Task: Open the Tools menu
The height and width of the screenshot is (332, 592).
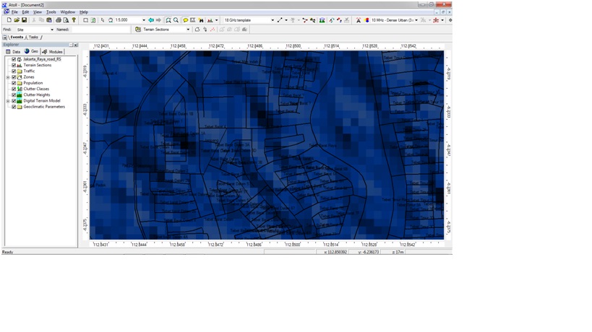Action: (x=51, y=12)
